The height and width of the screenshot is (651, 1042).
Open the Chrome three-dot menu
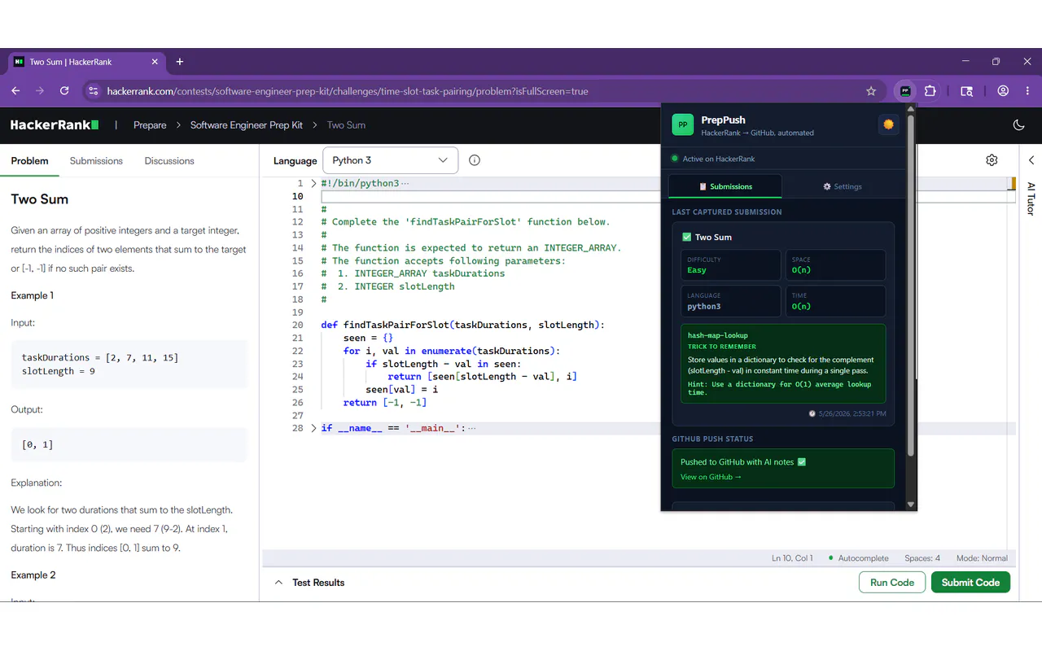click(x=1027, y=91)
